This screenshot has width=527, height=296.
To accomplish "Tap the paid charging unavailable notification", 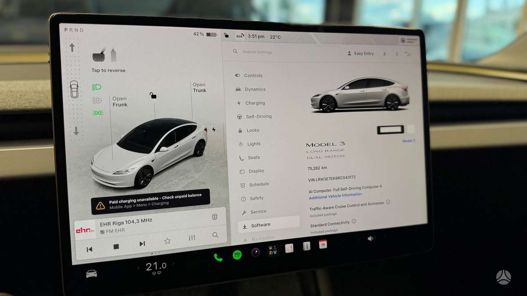I will point(151,202).
